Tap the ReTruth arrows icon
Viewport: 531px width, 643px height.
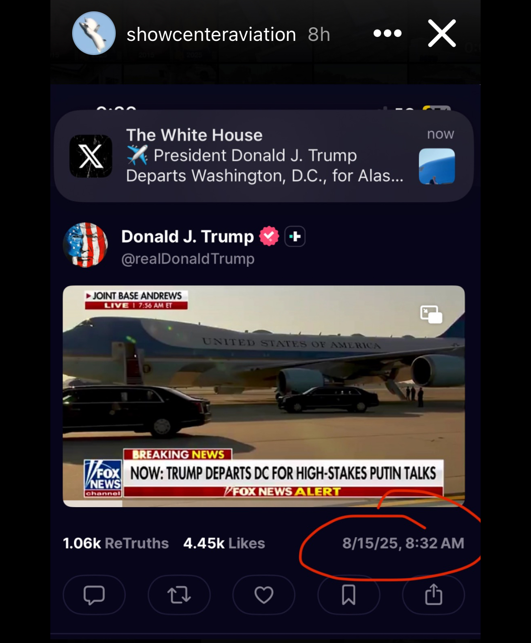[179, 595]
